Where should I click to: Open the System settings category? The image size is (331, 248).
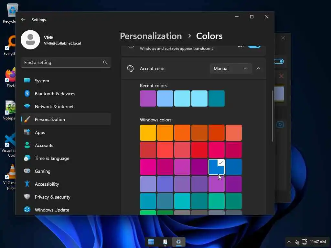(66, 80)
